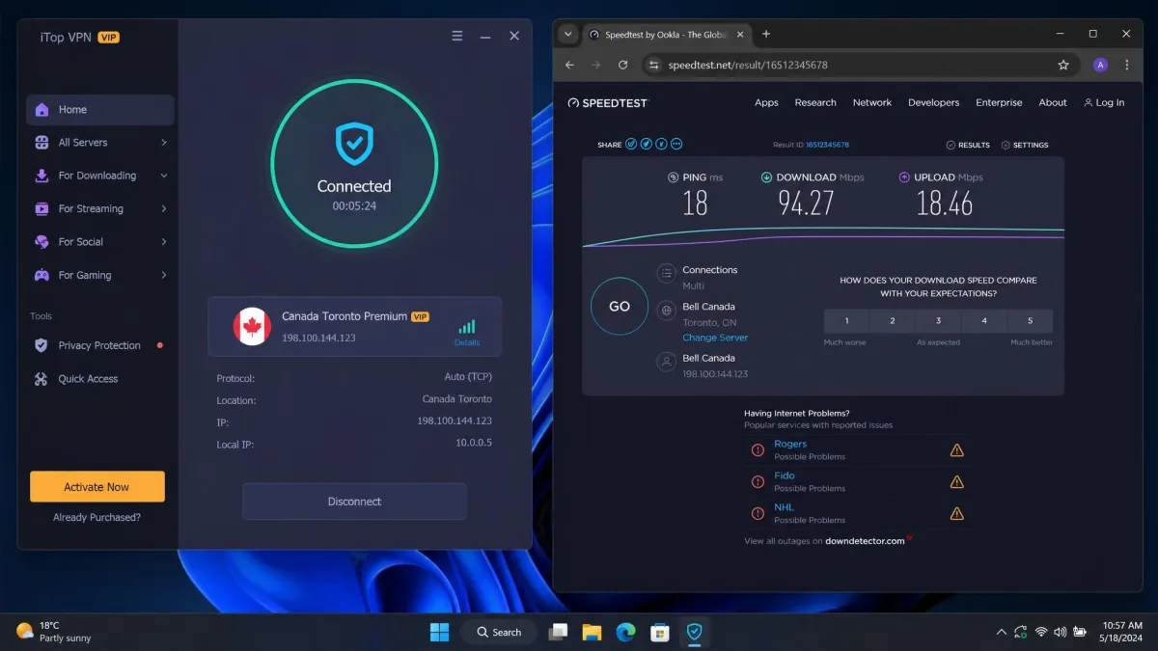Viewport: 1158px width, 651px height.
Task: Open the Chrome profile avatar
Action: (x=1100, y=65)
